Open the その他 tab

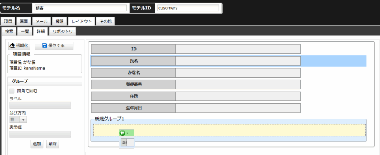(105, 22)
